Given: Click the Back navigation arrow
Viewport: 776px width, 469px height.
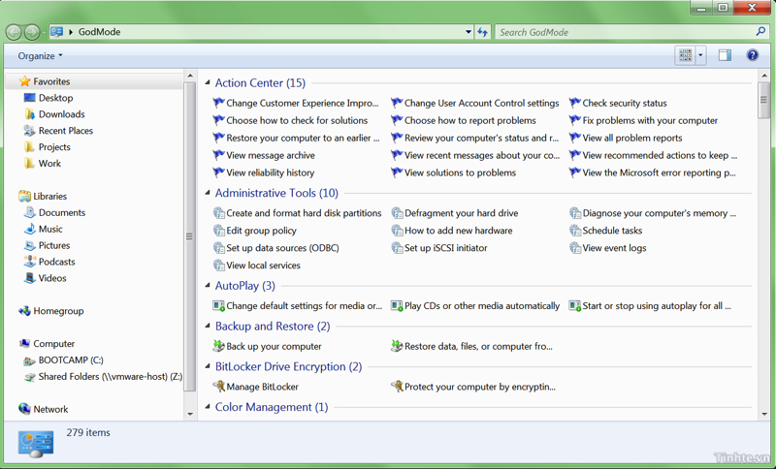Looking at the screenshot, I should coord(14,32).
